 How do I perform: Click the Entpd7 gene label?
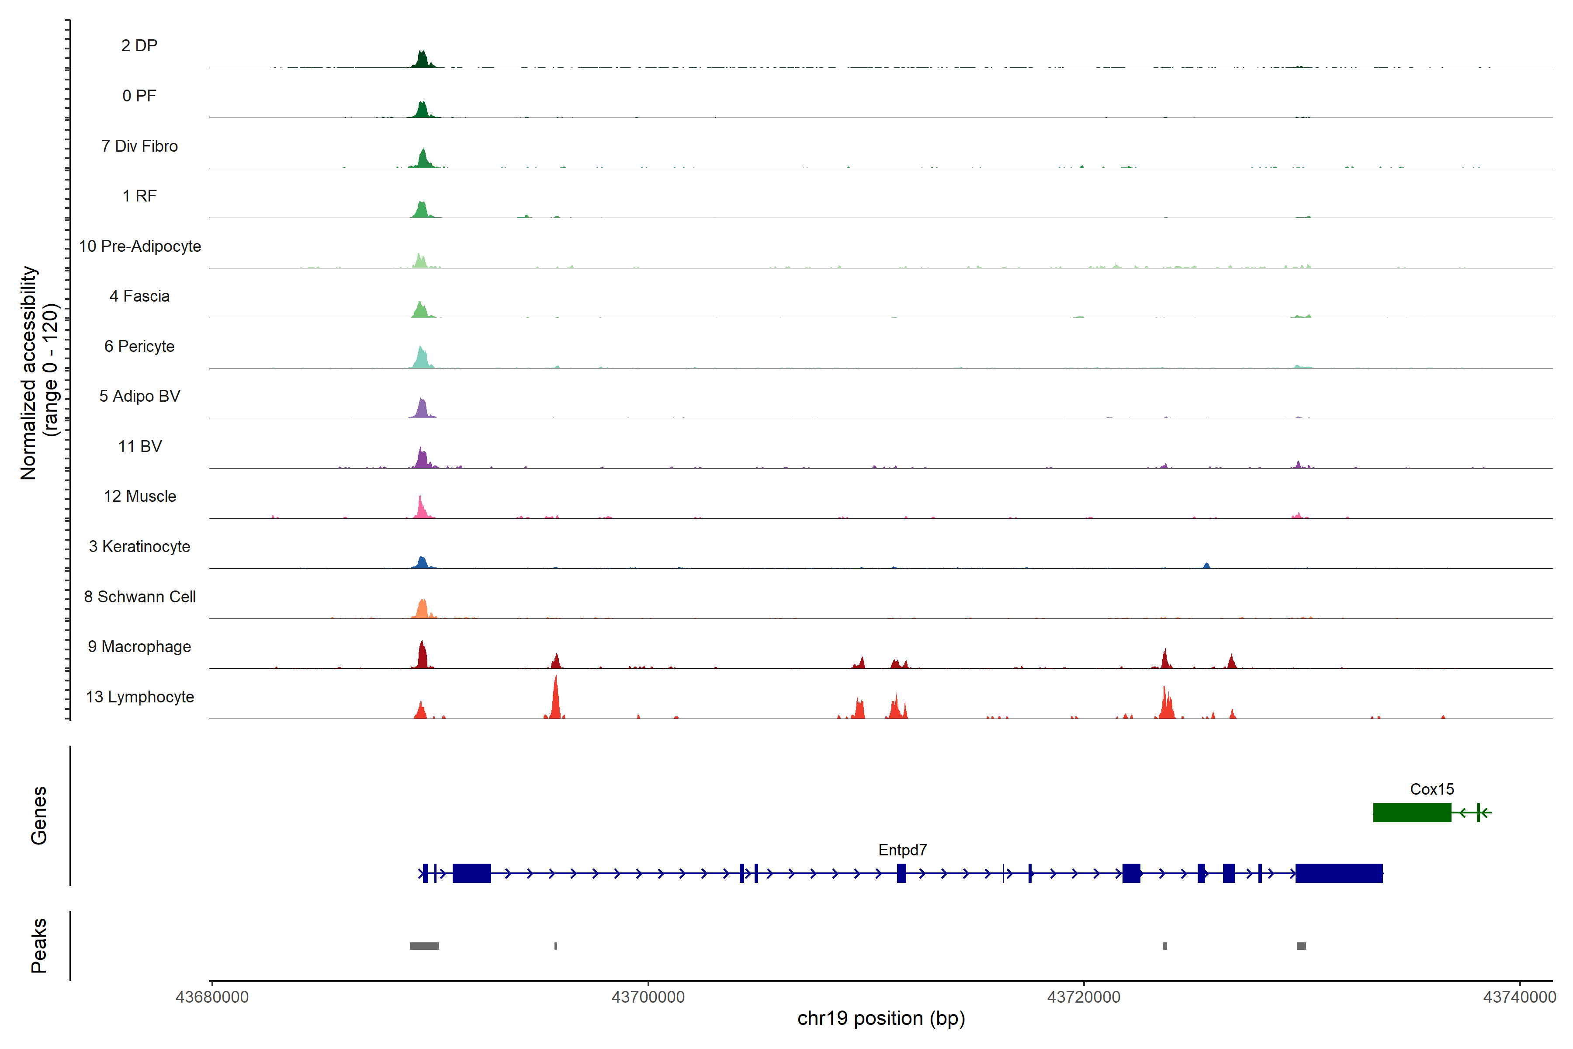pos(902,850)
